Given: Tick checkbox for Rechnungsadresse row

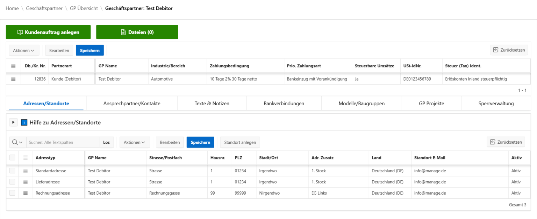Looking at the screenshot, I should point(12,193).
